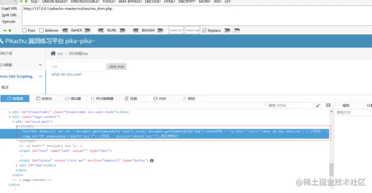Click the Split URL button
This screenshot has height=193, width=372.
point(10,15)
